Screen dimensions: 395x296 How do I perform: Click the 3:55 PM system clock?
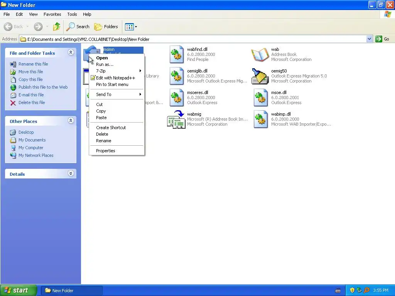pyautogui.click(x=381, y=291)
